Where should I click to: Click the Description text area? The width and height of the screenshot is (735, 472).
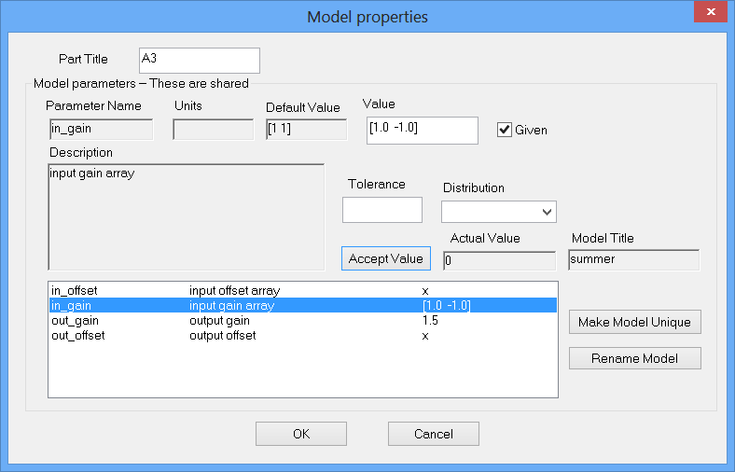pos(186,217)
